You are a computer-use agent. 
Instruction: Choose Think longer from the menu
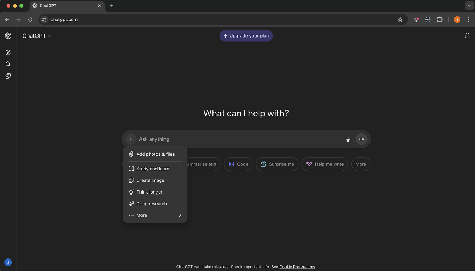[155, 192]
